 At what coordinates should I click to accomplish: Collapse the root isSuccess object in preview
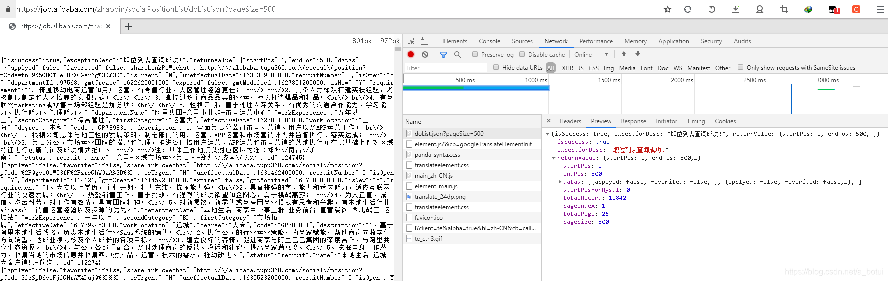548,134
